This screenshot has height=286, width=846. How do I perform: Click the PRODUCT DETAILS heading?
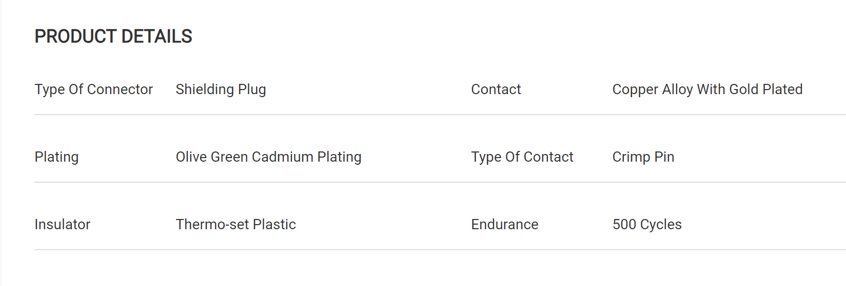click(113, 36)
